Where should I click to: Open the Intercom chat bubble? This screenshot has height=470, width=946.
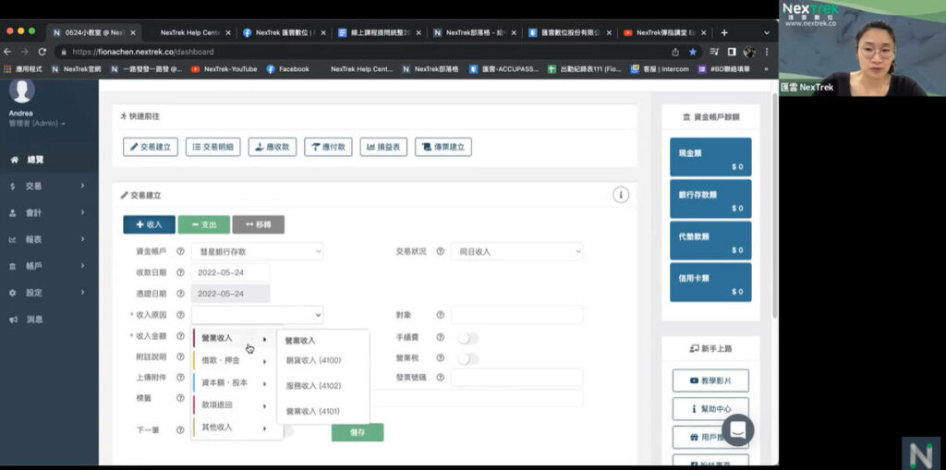pyautogui.click(x=737, y=430)
